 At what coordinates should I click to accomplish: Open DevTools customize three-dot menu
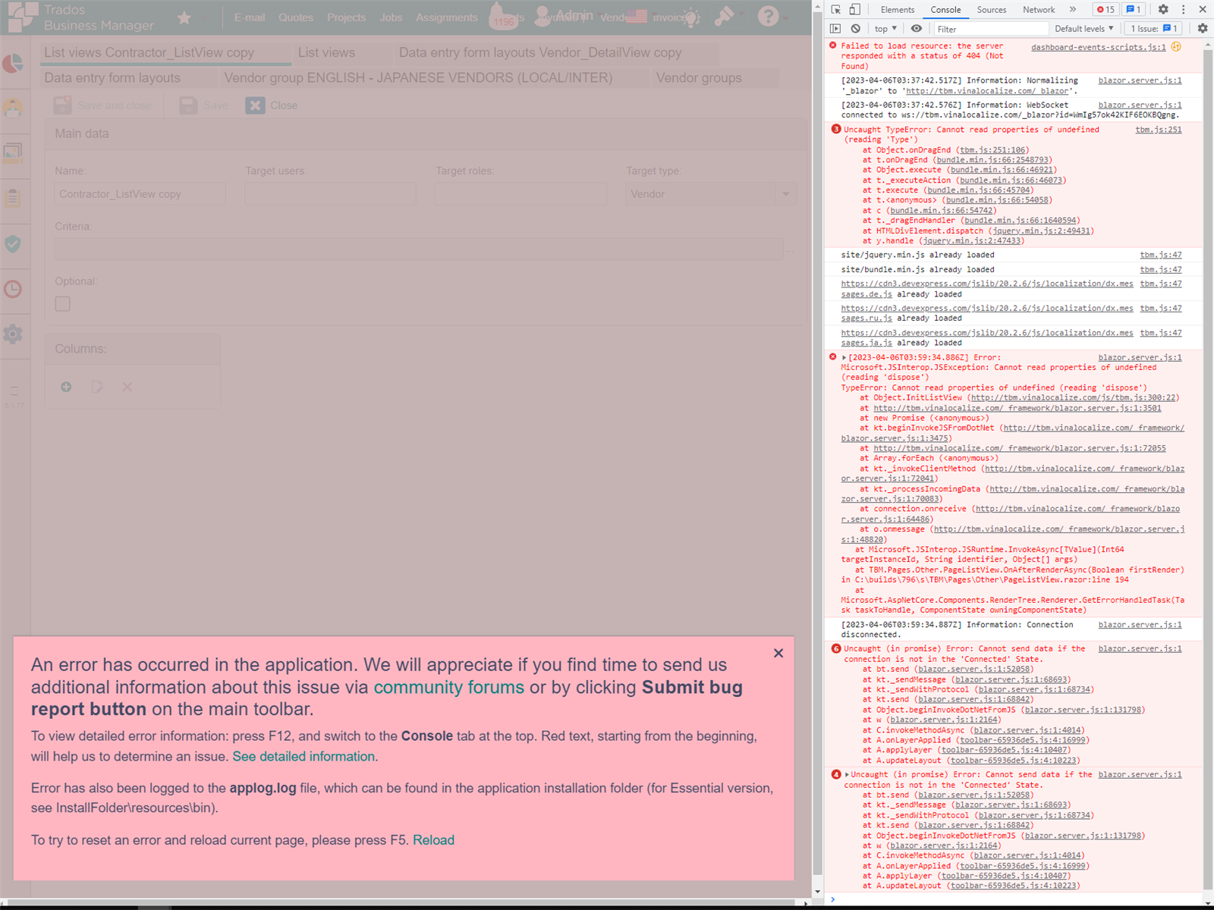[x=1183, y=9]
